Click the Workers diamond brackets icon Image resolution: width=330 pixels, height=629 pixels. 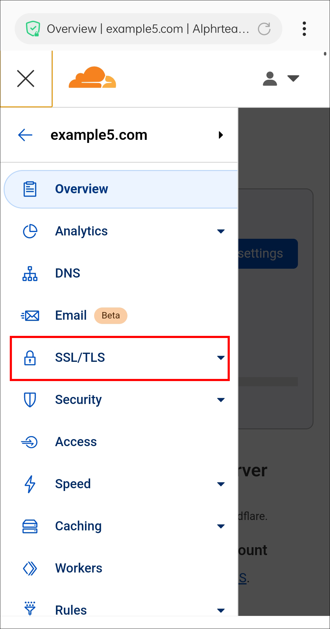[x=30, y=568]
